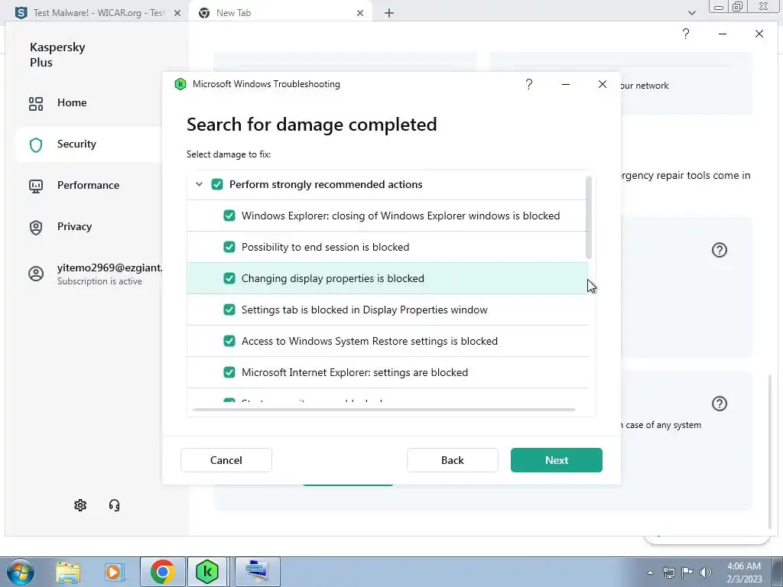The width and height of the screenshot is (783, 587).
Task: Open the Windows Start menu
Action: point(21,572)
